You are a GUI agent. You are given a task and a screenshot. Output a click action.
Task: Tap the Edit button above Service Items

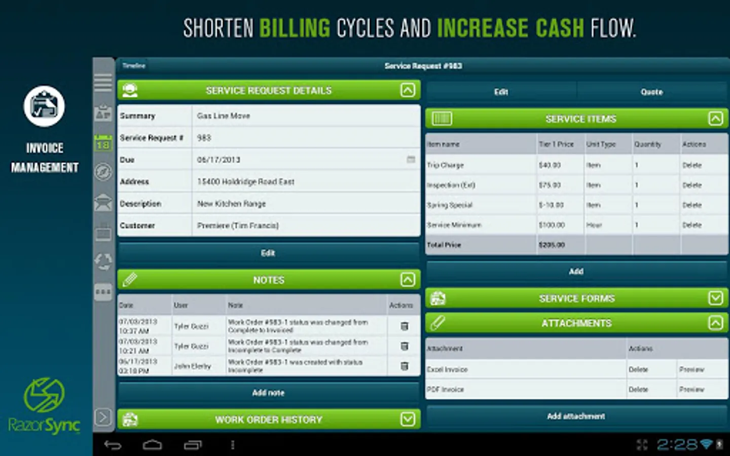(x=501, y=92)
